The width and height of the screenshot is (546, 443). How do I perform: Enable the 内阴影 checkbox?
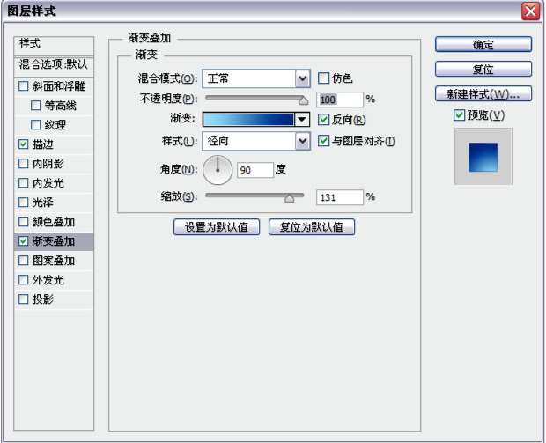[23, 163]
